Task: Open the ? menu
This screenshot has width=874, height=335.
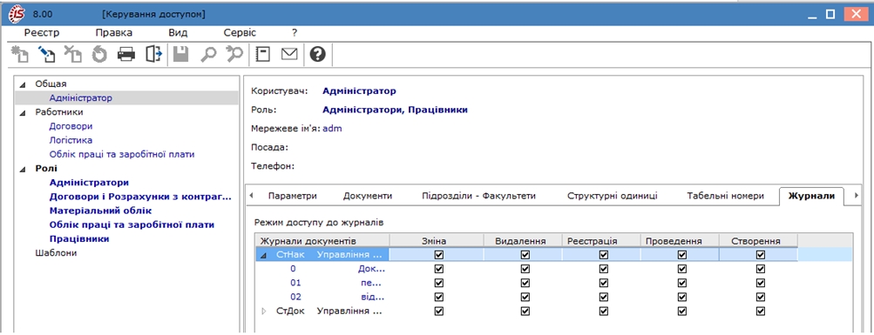Action: [295, 33]
